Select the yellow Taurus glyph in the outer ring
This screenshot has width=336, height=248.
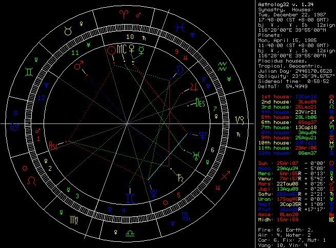(x=68, y=31)
